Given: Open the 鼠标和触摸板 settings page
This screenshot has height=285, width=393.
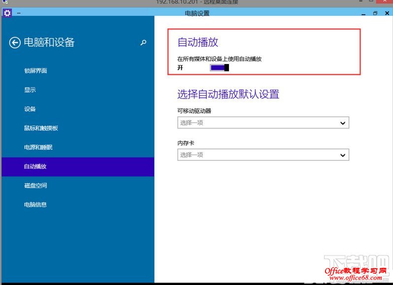Looking at the screenshot, I should click(41, 128).
